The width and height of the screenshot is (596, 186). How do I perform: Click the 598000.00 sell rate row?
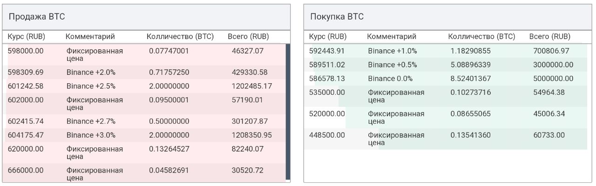pyautogui.click(x=144, y=54)
